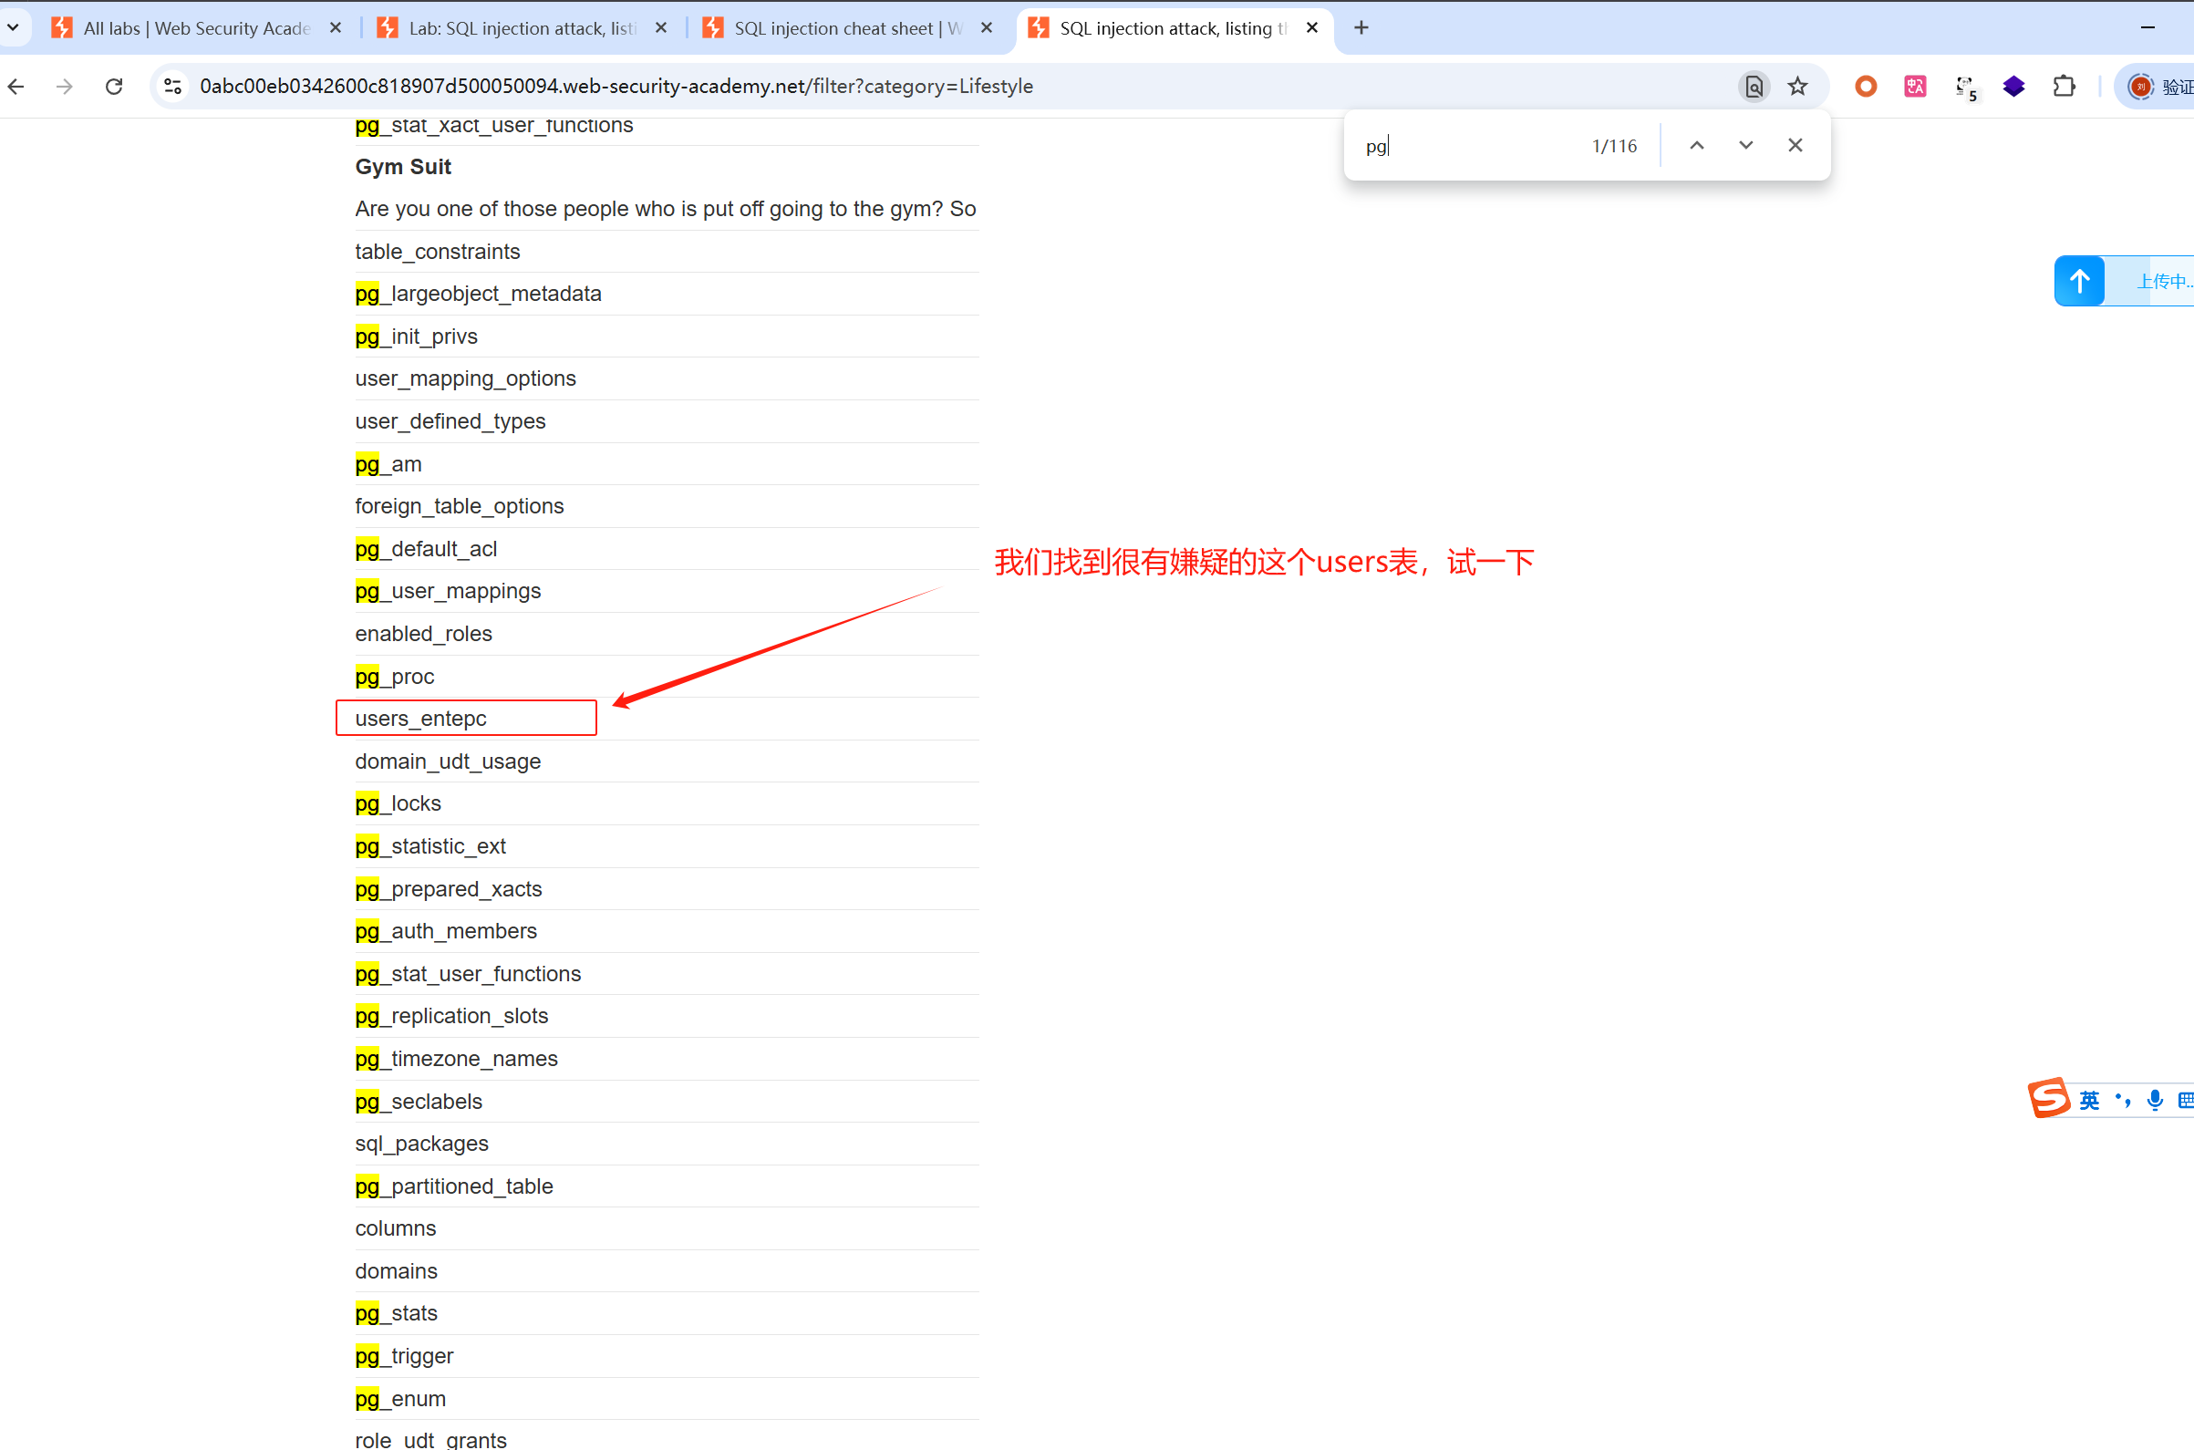Close the find-in-page bar
Viewport: 2194px width, 1450px height.
pos(1795,145)
